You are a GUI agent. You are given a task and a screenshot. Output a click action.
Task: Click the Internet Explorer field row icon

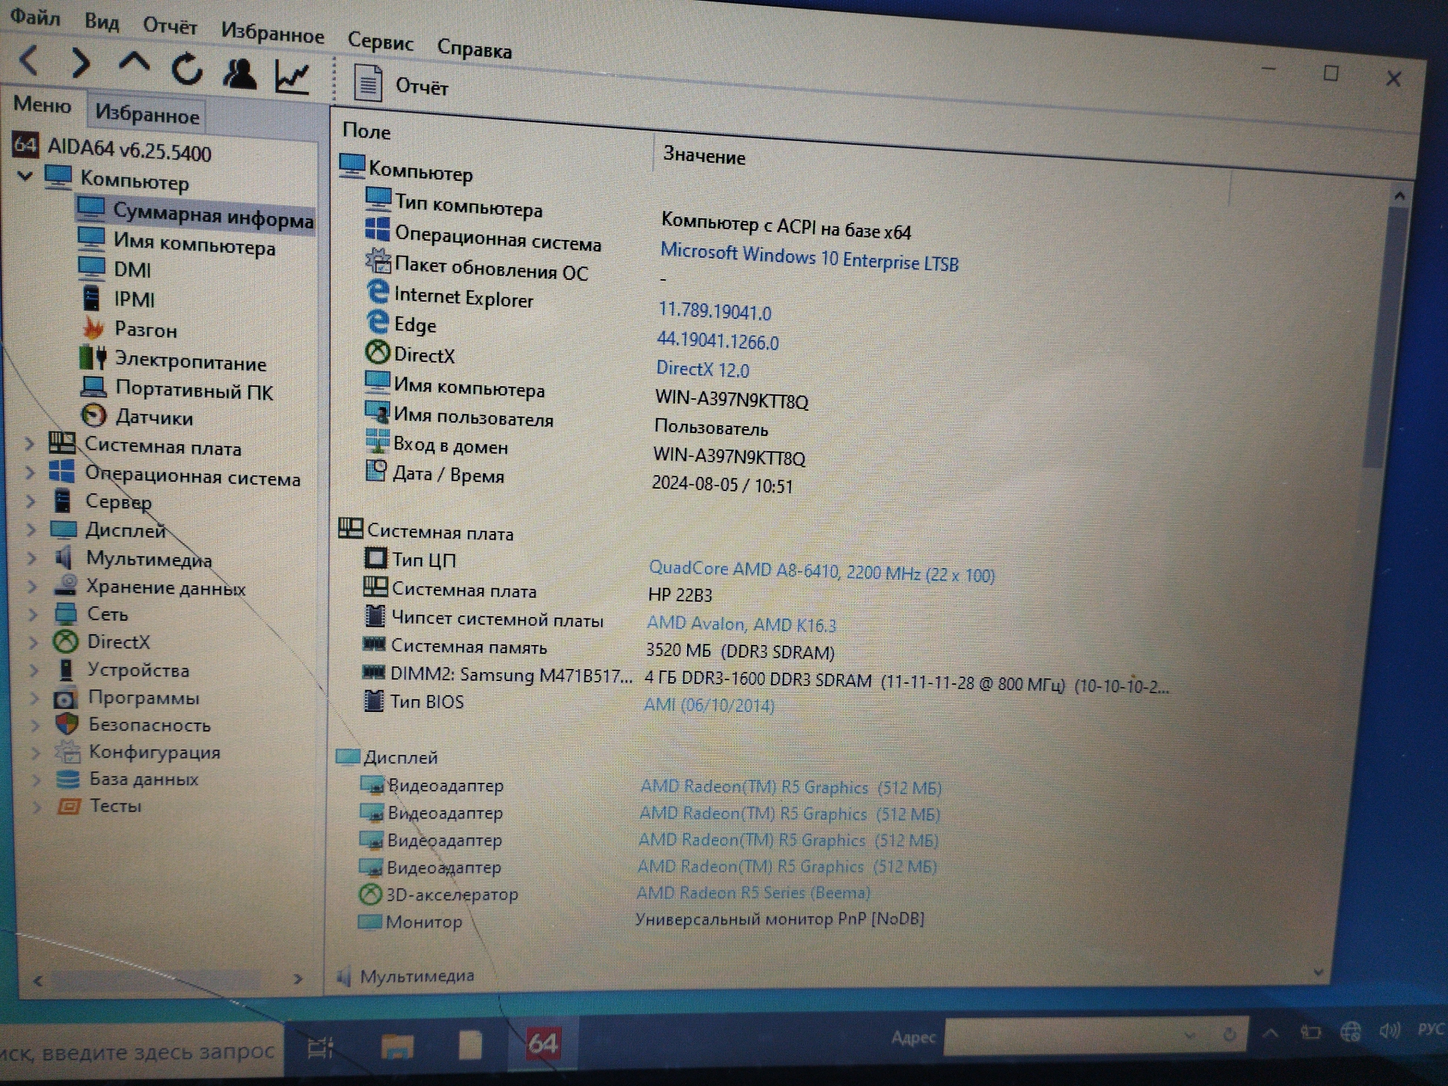(377, 292)
